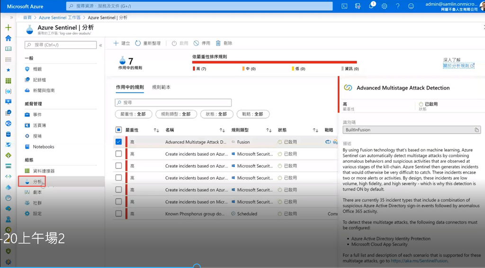Open the aka.ms/SentinelFusion link
This screenshot has height=268, width=485.
coord(419,261)
